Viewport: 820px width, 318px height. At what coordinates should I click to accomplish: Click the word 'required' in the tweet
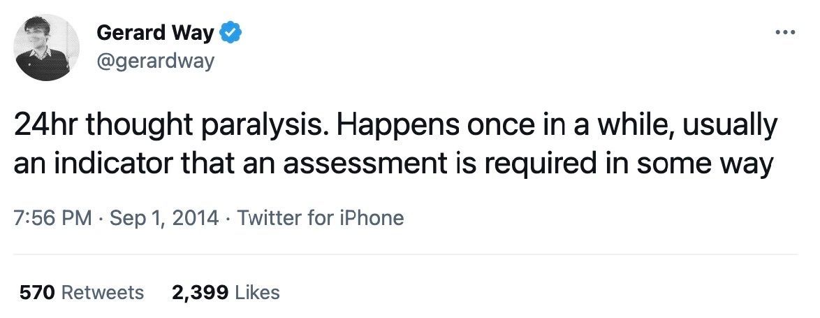tap(519, 165)
